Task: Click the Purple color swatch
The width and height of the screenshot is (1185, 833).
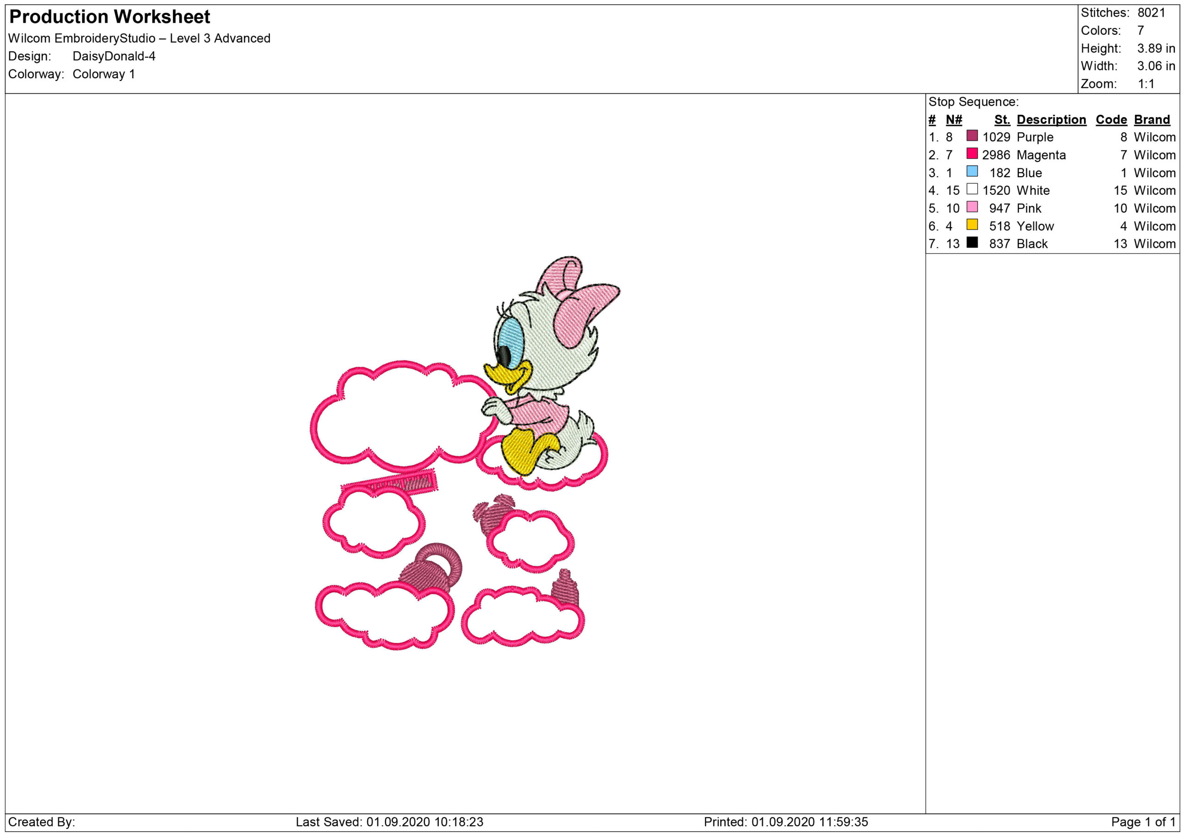Action: click(972, 136)
